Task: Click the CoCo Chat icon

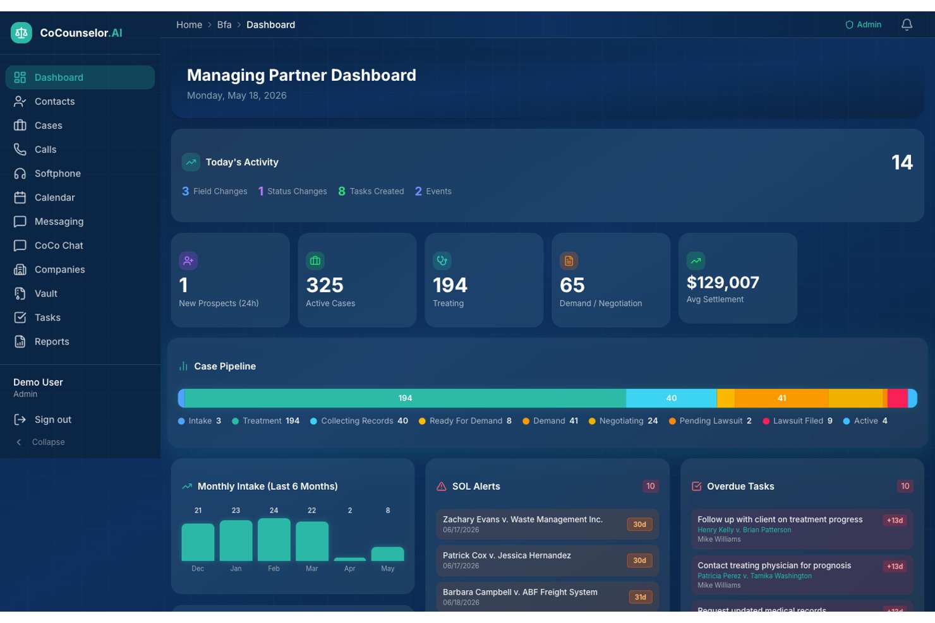Action: (x=20, y=246)
